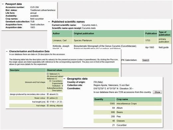
Task: Collapse the Published scientific names section
Action: click(x=49, y=22)
